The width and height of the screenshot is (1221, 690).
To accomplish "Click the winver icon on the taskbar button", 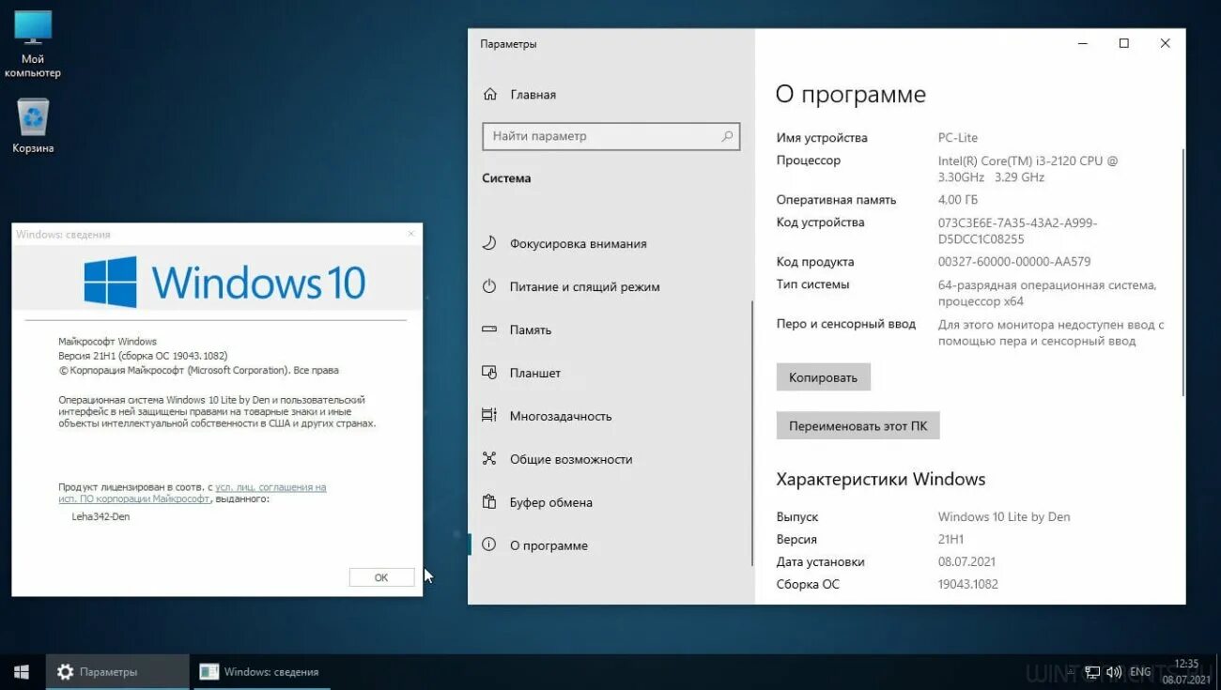I will 209,672.
